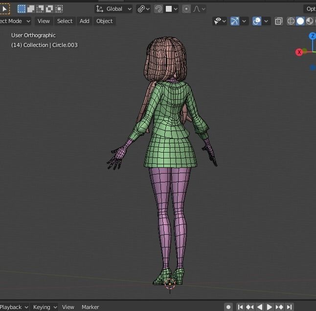
Task: Switch to material preview shading
Action: pyautogui.click(x=310, y=21)
